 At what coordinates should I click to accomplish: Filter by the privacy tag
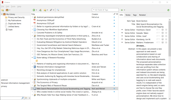4,86
